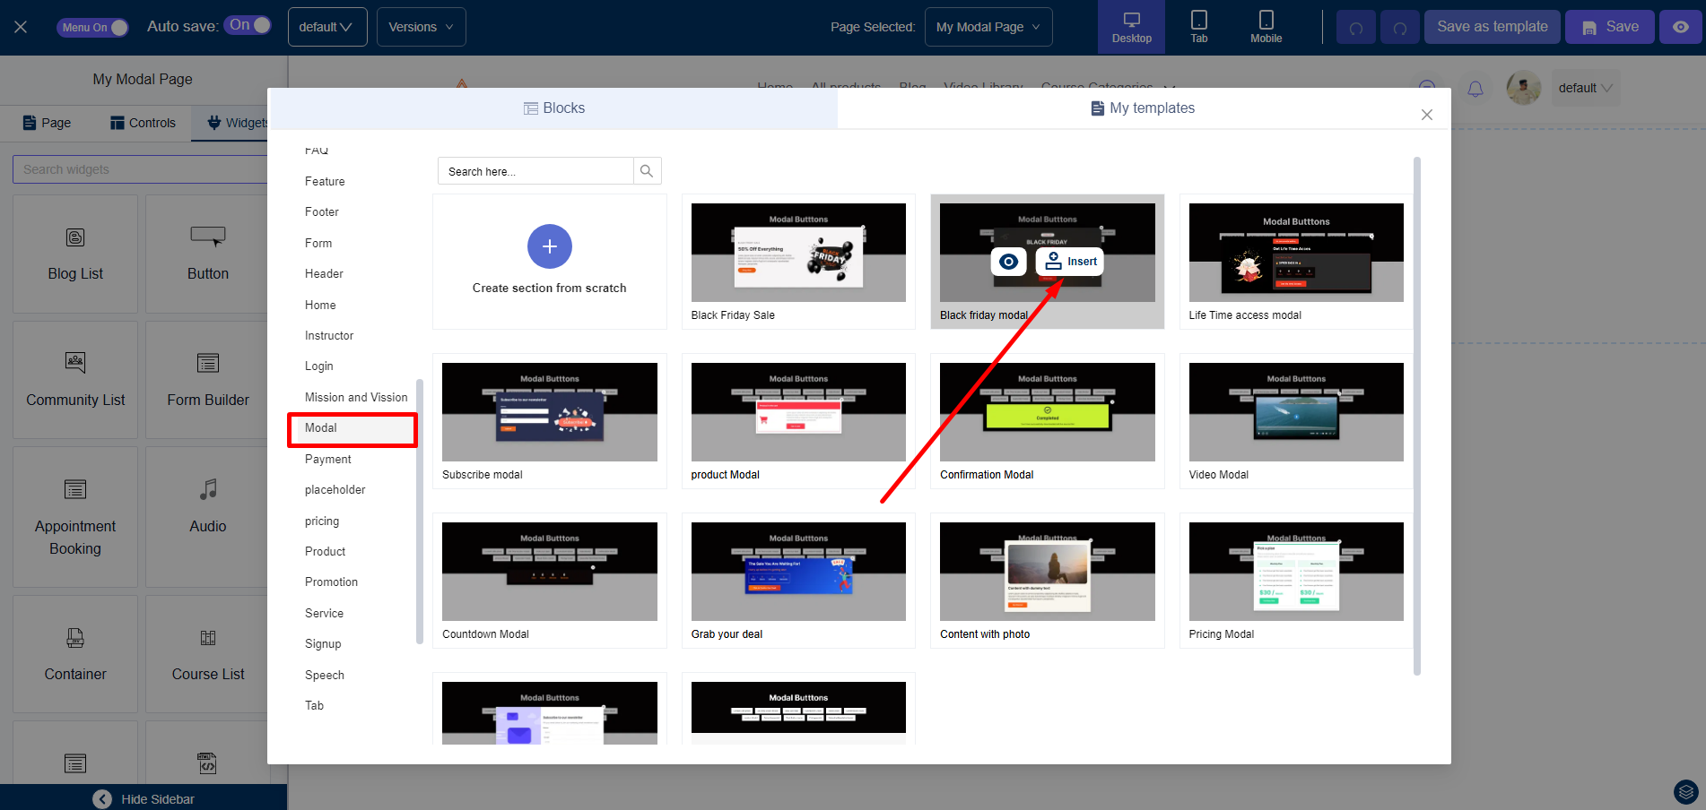Select the Video Modal thumbnail
The image size is (1706, 810).
pyautogui.click(x=1296, y=412)
